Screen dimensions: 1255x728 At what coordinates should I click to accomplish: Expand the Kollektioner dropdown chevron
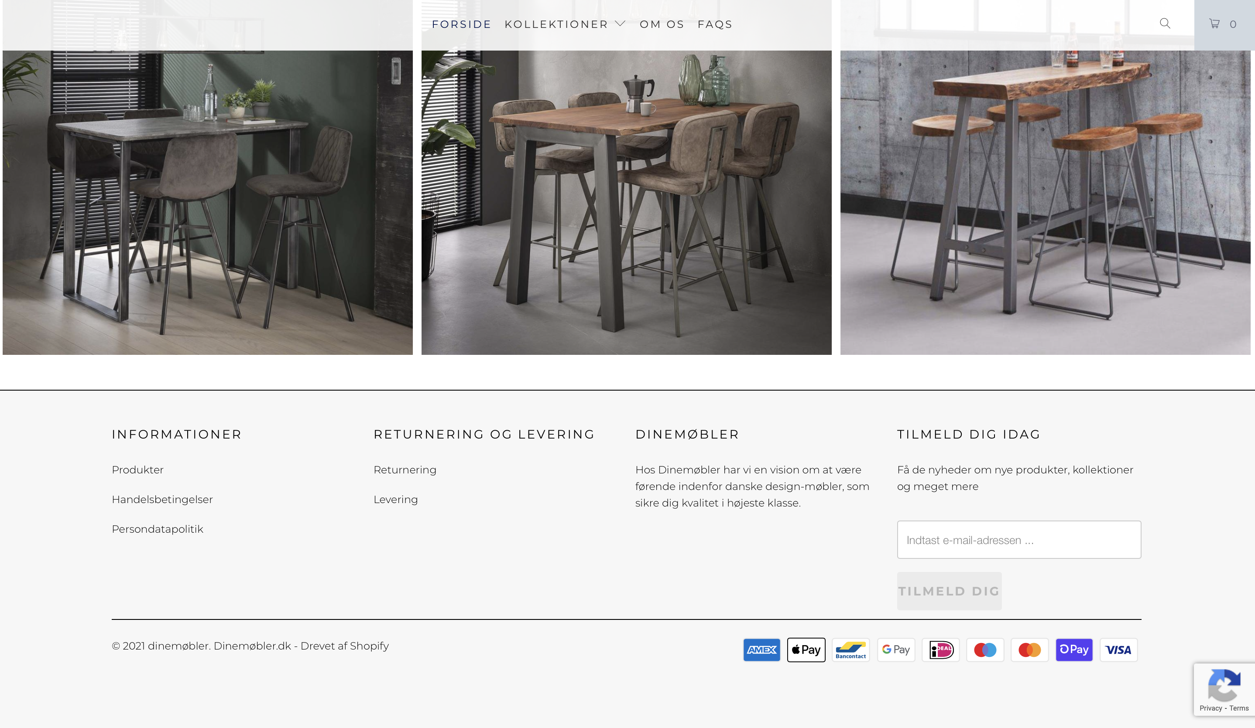[x=620, y=24]
